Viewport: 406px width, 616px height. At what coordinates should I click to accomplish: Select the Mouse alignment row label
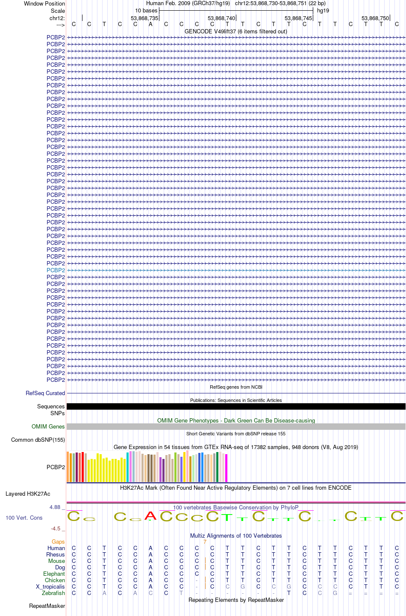57,561
